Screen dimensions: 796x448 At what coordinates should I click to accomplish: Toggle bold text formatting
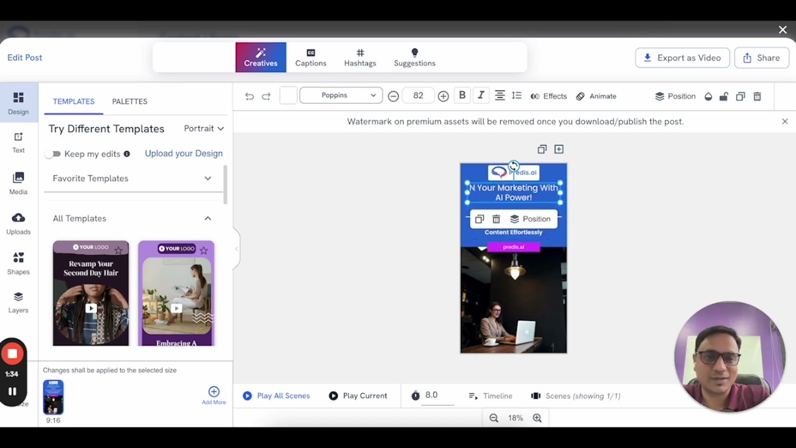(x=462, y=95)
